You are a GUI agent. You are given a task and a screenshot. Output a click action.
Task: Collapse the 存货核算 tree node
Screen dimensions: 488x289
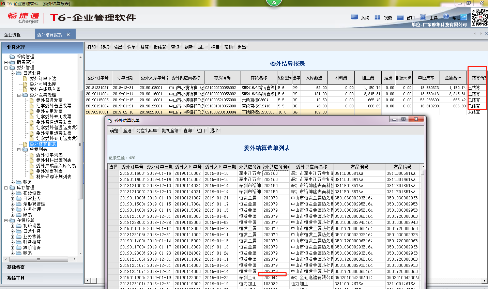pyautogui.click(x=6, y=220)
